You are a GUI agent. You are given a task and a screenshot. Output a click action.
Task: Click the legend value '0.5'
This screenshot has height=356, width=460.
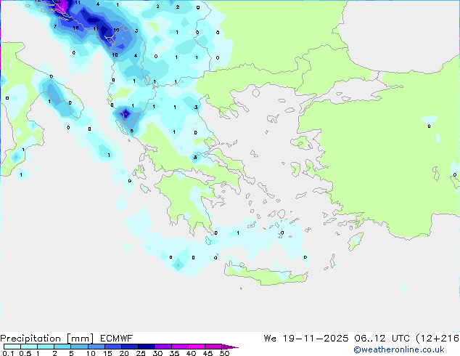point(25,353)
